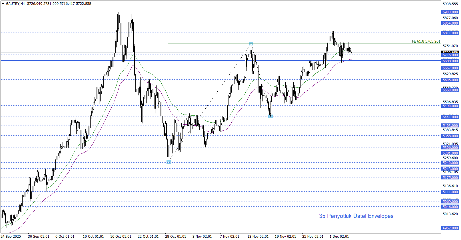
Task: Click the 5281.000 price level label
Action: [450, 153]
